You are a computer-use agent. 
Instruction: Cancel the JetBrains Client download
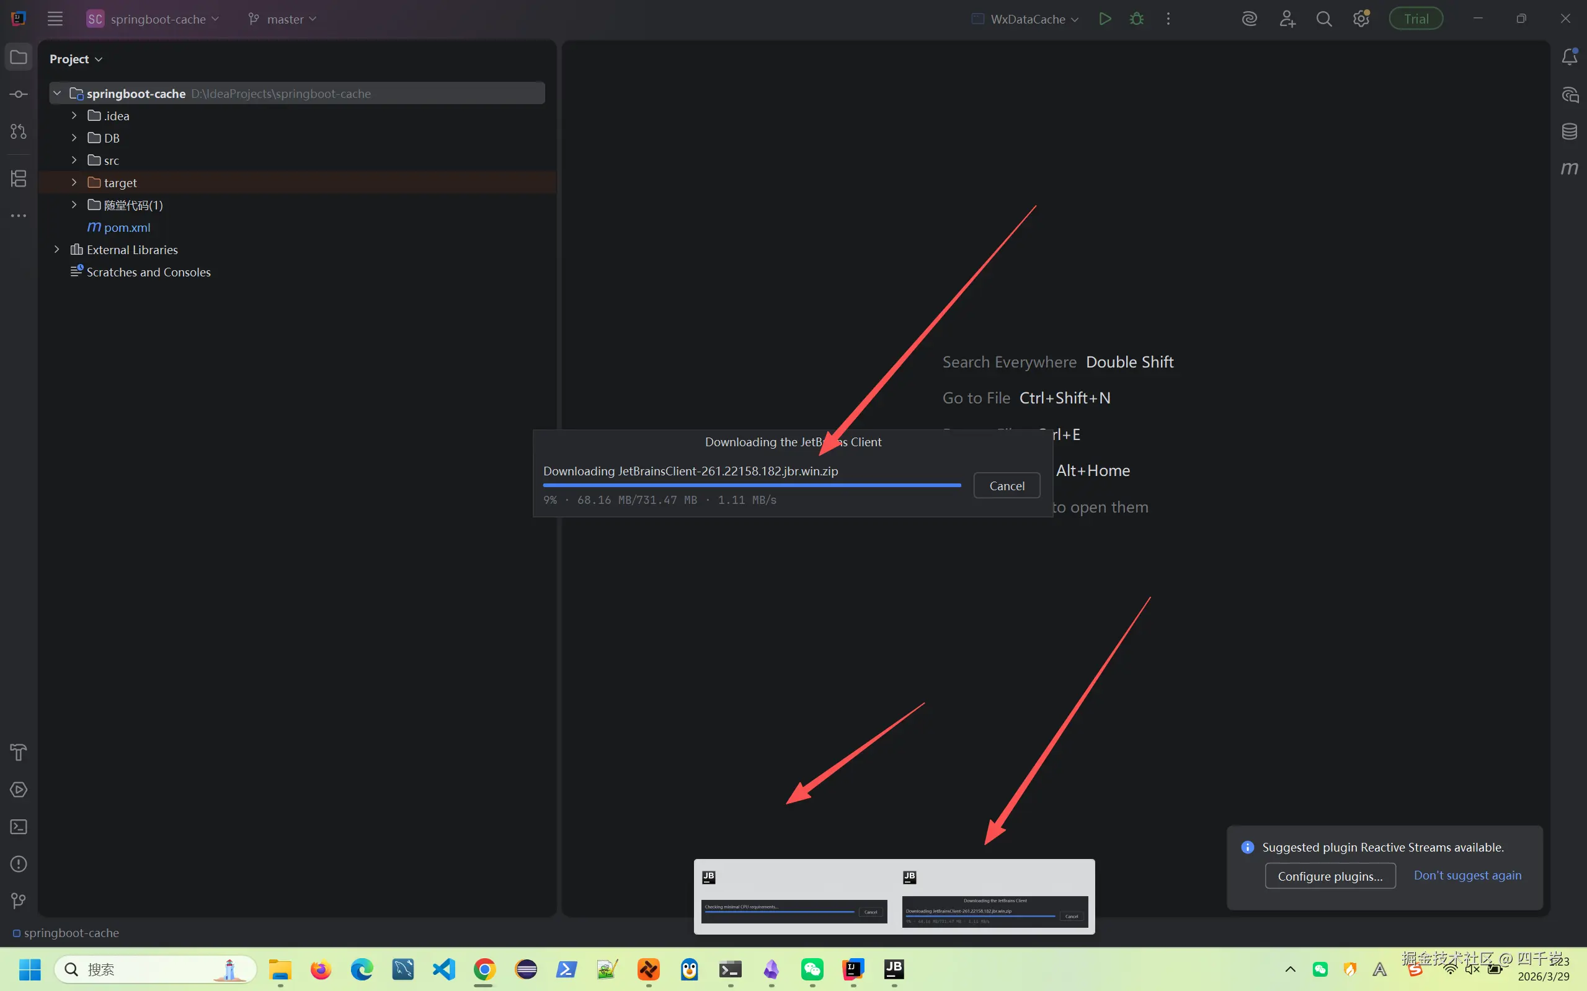tap(1006, 486)
